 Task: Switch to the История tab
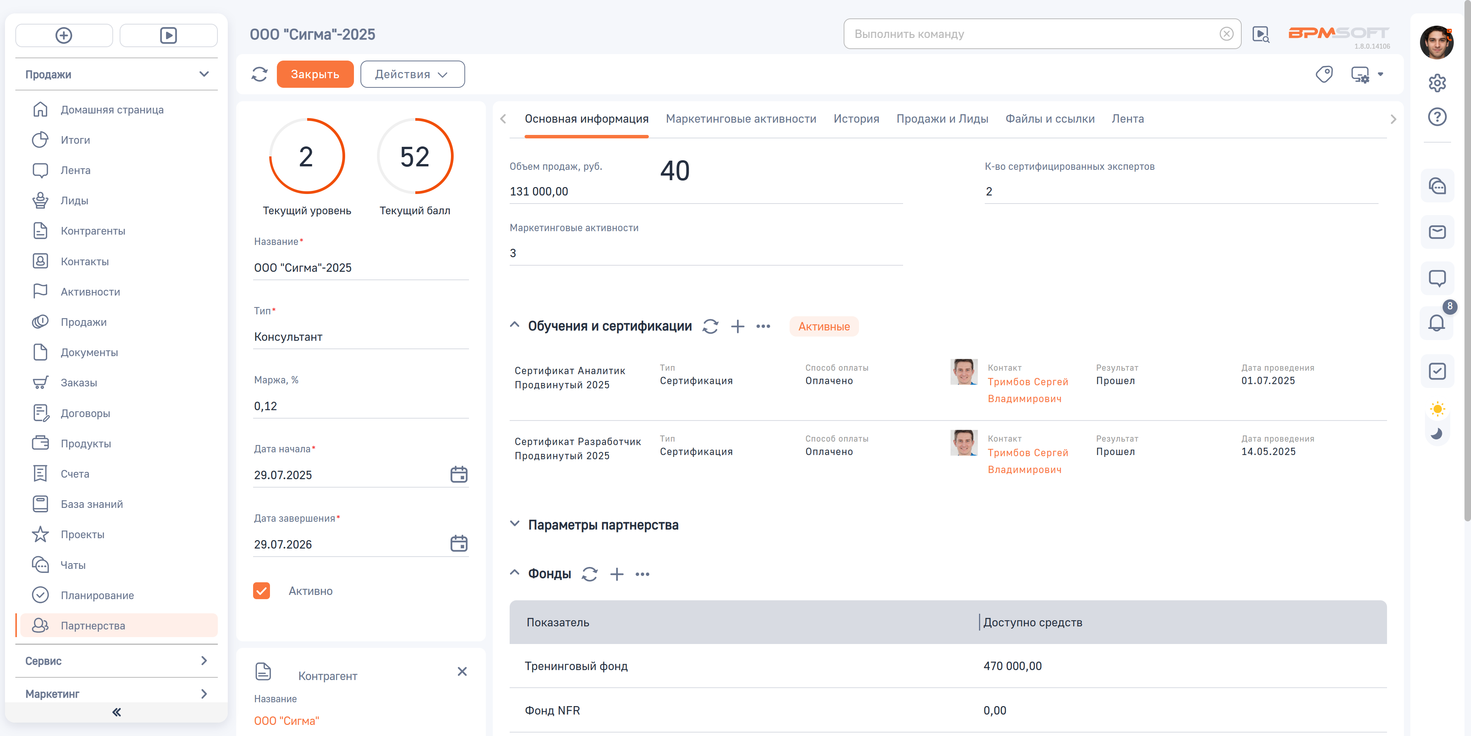point(856,119)
